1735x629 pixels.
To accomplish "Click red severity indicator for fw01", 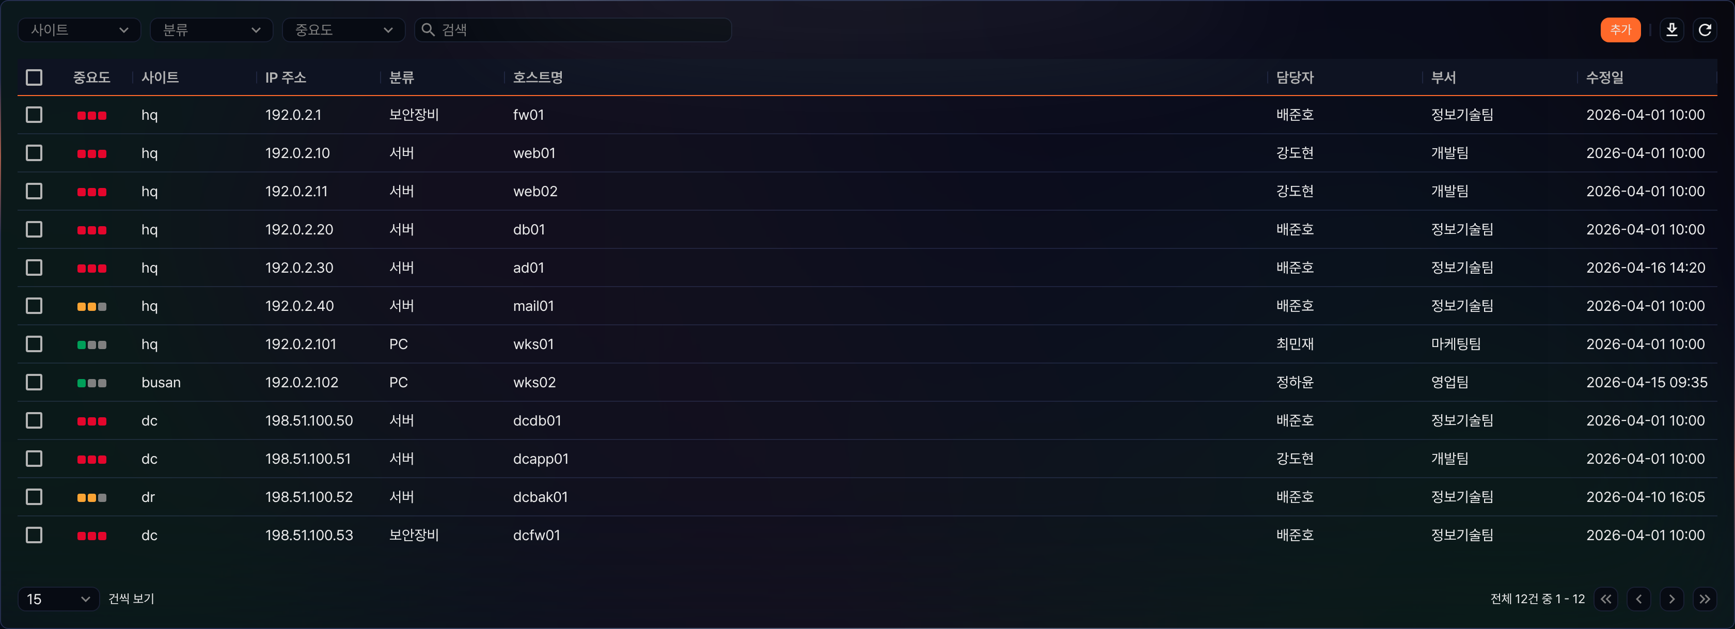I will tap(91, 115).
